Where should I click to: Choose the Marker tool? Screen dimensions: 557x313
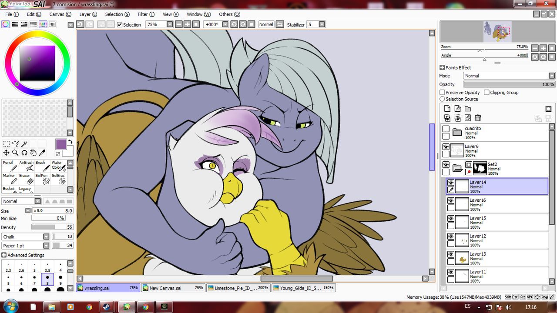pos(10,179)
